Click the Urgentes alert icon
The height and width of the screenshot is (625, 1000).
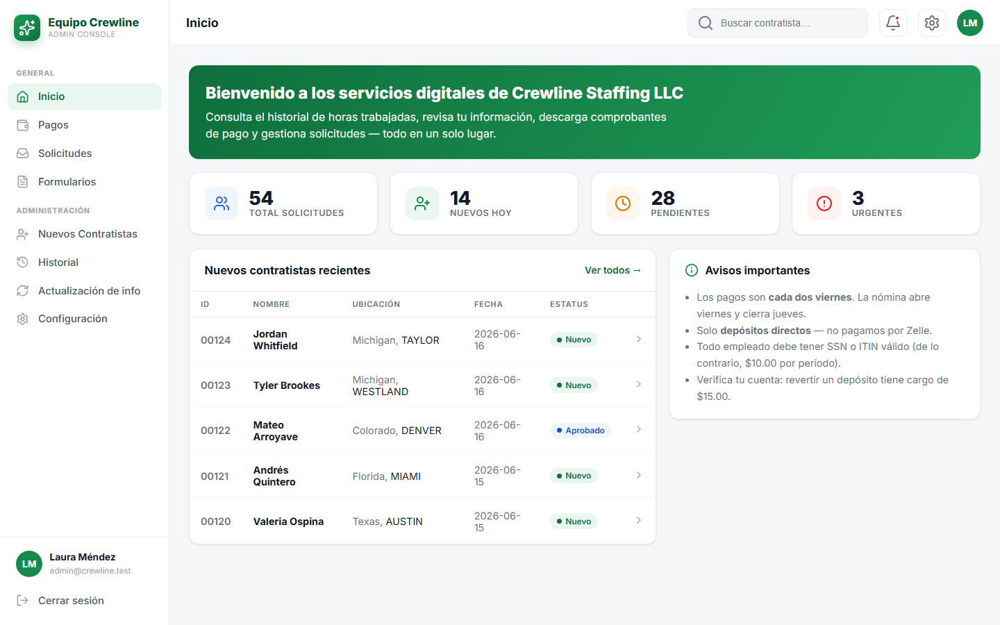pyautogui.click(x=824, y=203)
